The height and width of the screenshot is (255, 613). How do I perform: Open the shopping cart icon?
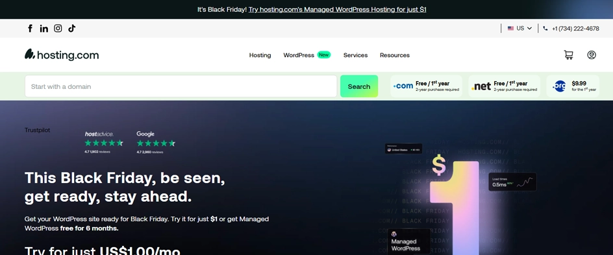pos(568,55)
